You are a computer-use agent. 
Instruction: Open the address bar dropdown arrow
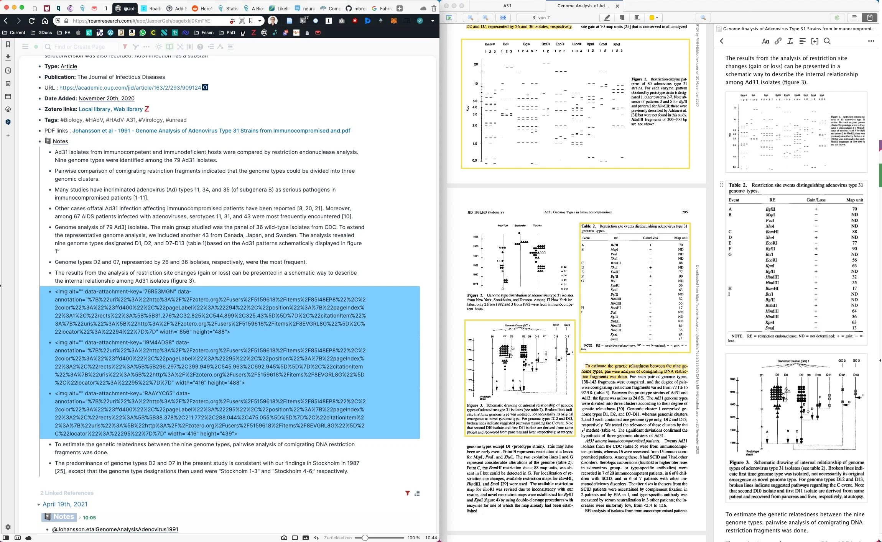coord(260,21)
